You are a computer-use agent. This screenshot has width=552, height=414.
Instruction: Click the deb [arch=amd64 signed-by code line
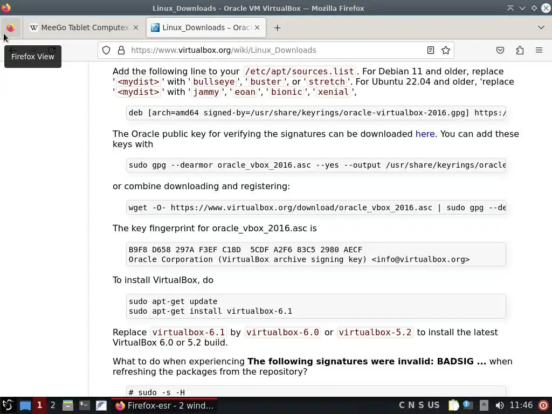(316, 113)
